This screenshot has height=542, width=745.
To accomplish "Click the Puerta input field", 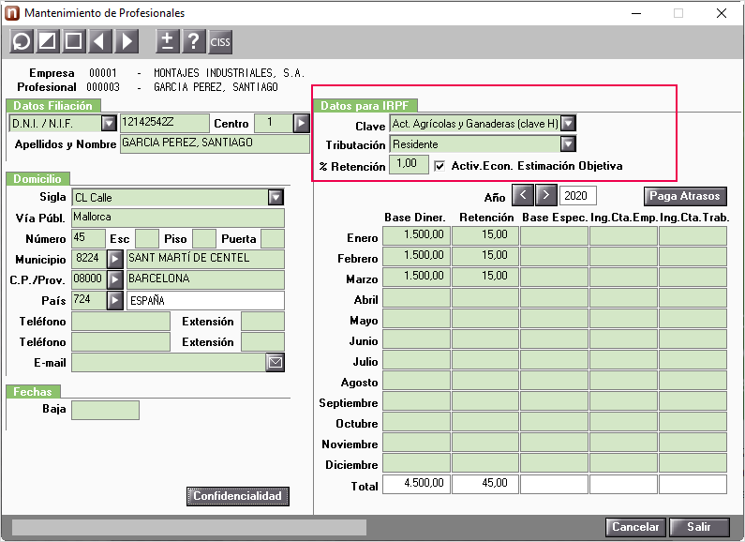I will (273, 239).
